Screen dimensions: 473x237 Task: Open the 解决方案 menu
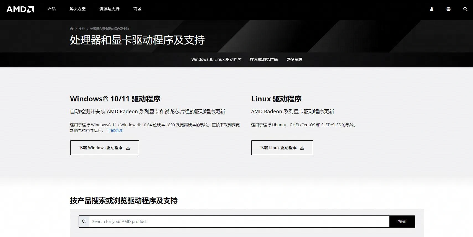(77, 9)
